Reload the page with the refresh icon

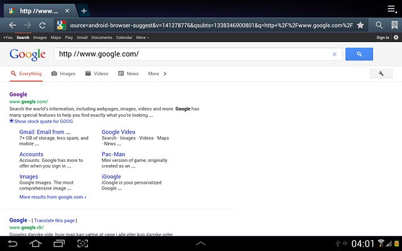pos(42,25)
